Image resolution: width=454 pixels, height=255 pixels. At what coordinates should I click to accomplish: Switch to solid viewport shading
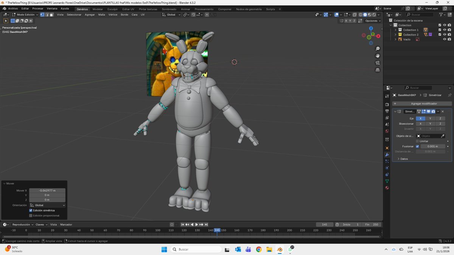click(365, 15)
